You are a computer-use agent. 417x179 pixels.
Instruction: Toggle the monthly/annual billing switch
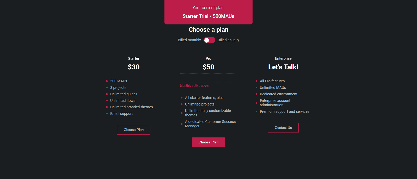tap(209, 40)
